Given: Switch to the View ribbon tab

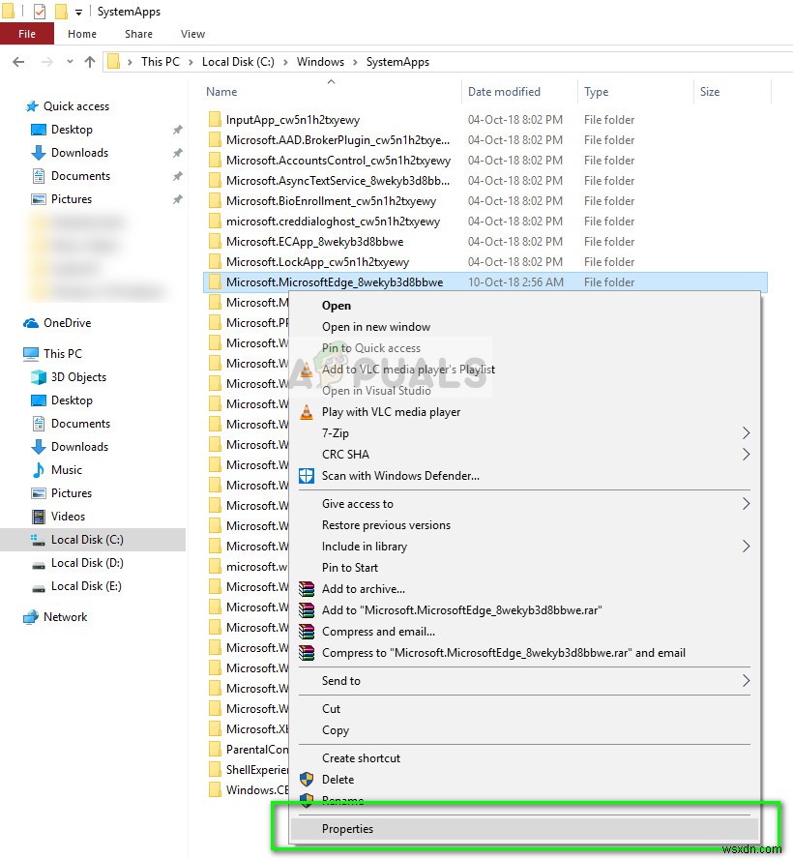Looking at the screenshot, I should pos(191,33).
